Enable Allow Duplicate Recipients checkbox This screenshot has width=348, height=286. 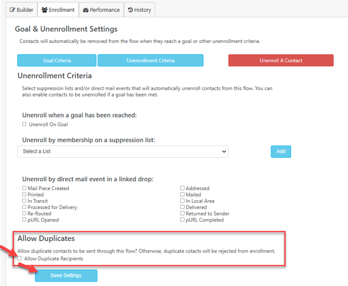click(x=20, y=258)
